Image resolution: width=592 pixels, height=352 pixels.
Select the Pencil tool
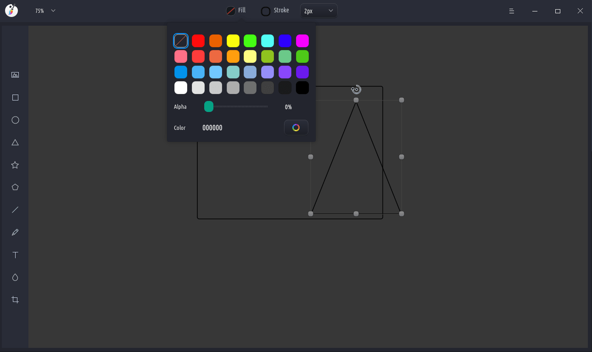point(15,232)
